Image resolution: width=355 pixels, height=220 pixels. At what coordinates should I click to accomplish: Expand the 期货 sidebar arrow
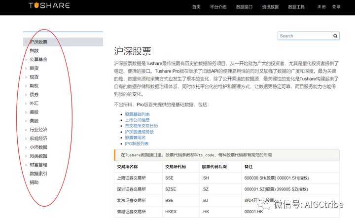click(x=26, y=69)
